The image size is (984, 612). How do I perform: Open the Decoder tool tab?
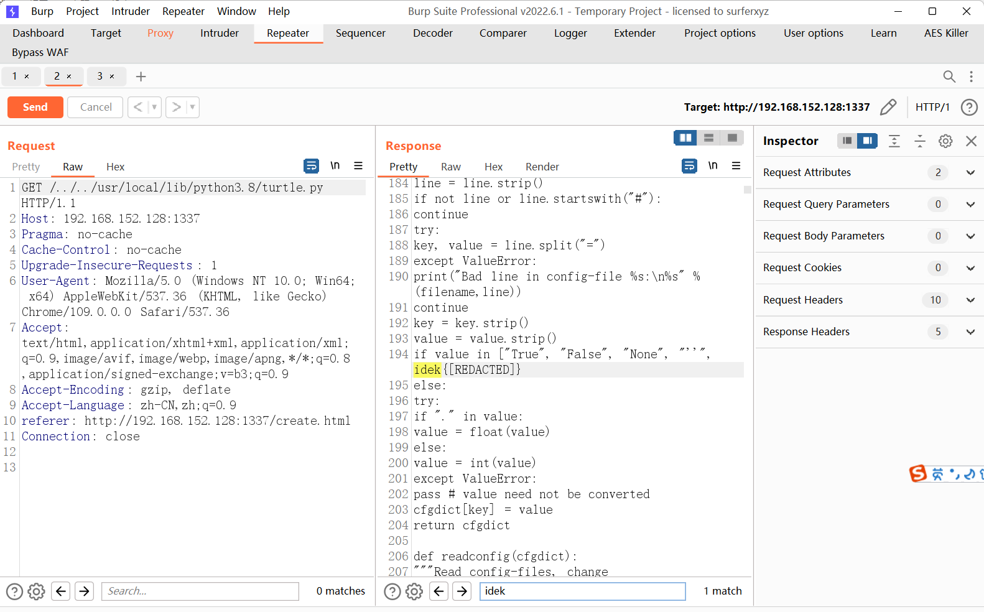click(433, 33)
